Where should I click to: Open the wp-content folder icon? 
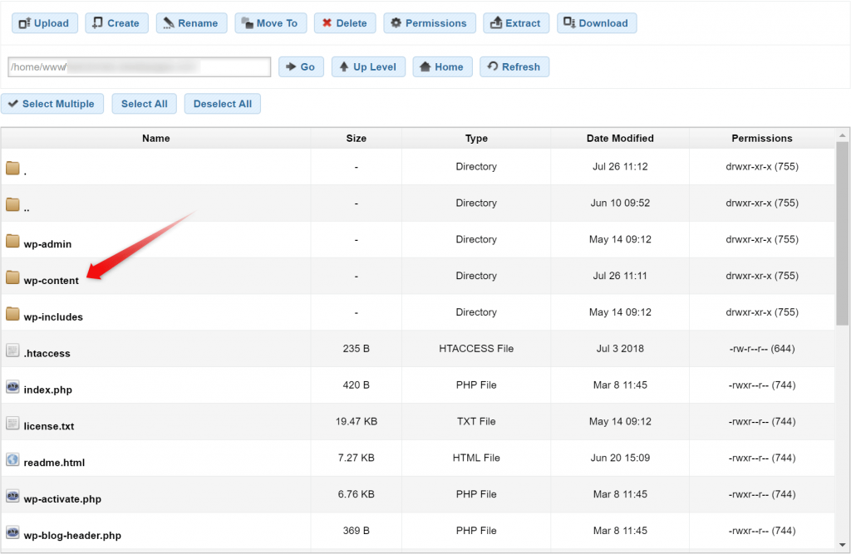click(12, 278)
